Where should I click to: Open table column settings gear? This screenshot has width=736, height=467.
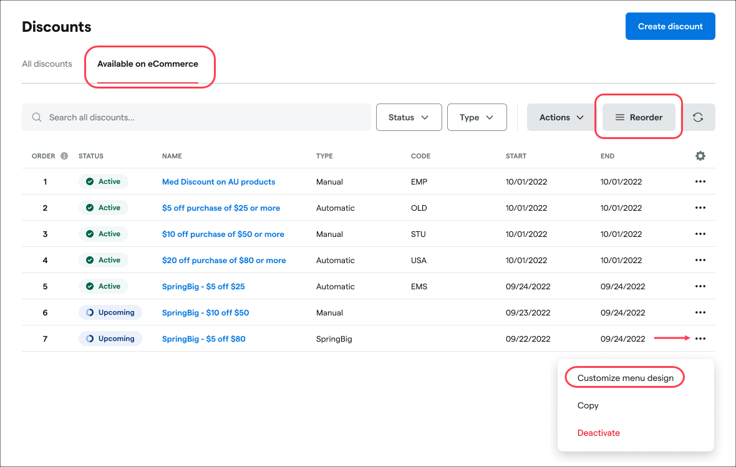point(700,156)
